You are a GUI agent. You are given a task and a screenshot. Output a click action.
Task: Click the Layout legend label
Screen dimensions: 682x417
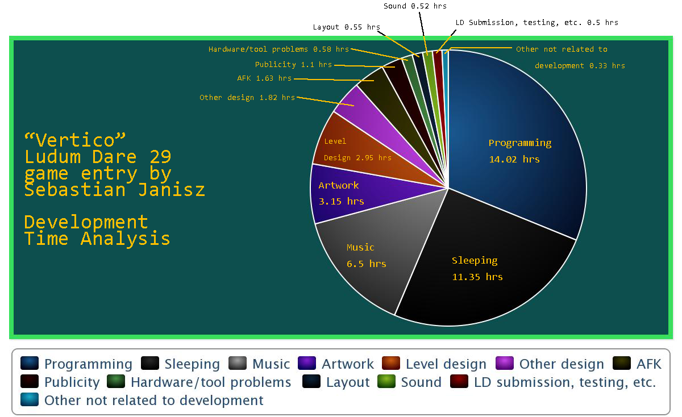click(348, 383)
